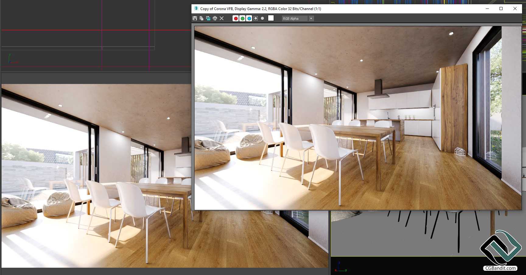Open the RGB Alpha channel dropdown
526x275 pixels.
(297, 19)
